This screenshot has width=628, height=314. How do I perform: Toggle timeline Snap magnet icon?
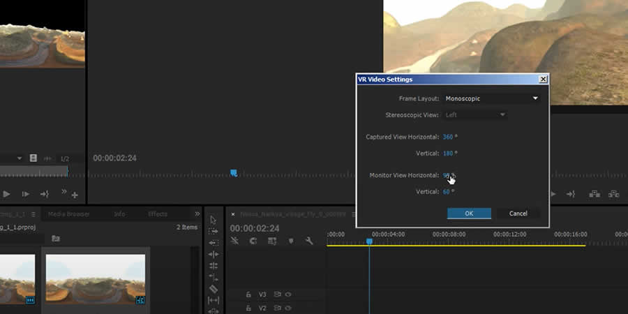pos(253,241)
